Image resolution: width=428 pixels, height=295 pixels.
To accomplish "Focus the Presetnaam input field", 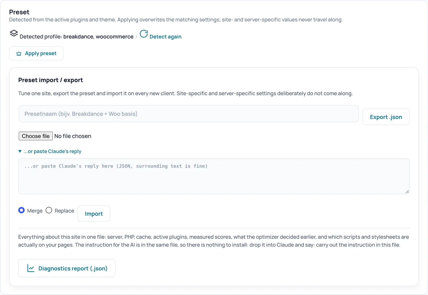I will pyautogui.click(x=189, y=114).
